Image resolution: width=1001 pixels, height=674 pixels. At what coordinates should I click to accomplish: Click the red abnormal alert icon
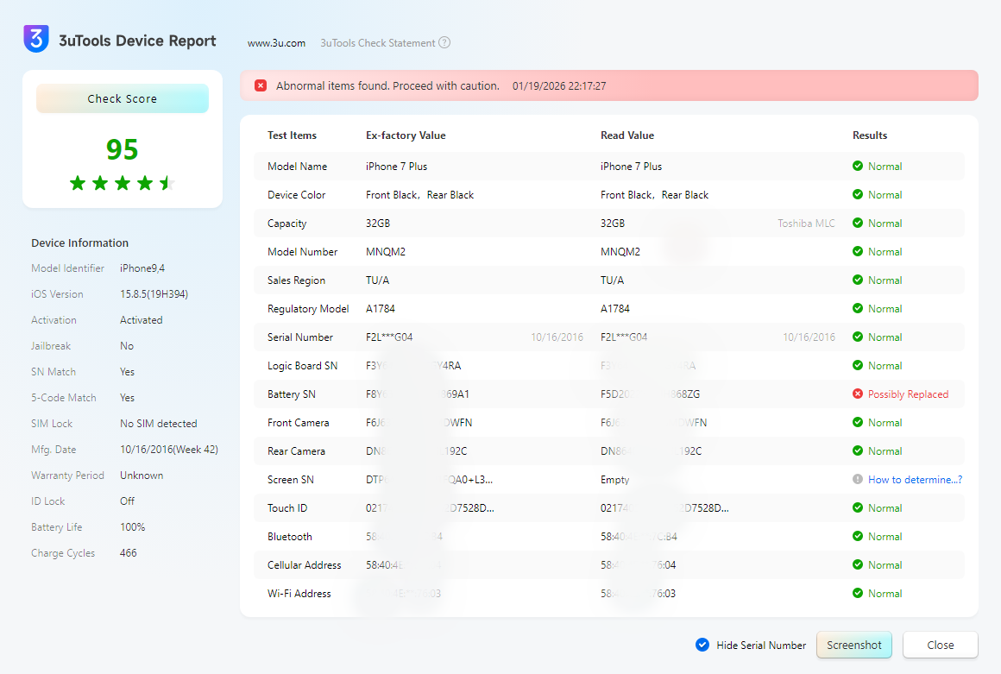(x=261, y=85)
